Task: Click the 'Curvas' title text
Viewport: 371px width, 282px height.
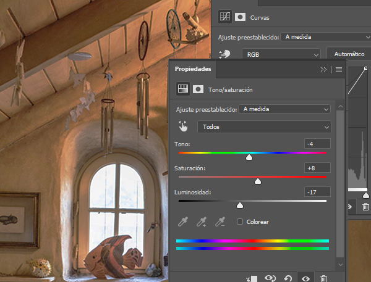Action: (260, 17)
